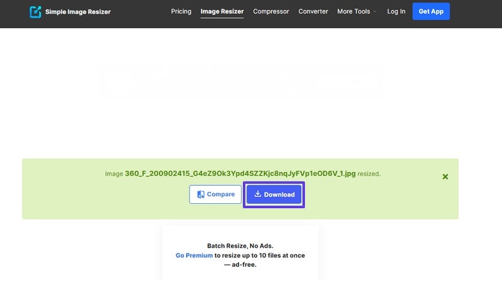
Task: Follow the Go Premium link
Action: tap(194, 255)
